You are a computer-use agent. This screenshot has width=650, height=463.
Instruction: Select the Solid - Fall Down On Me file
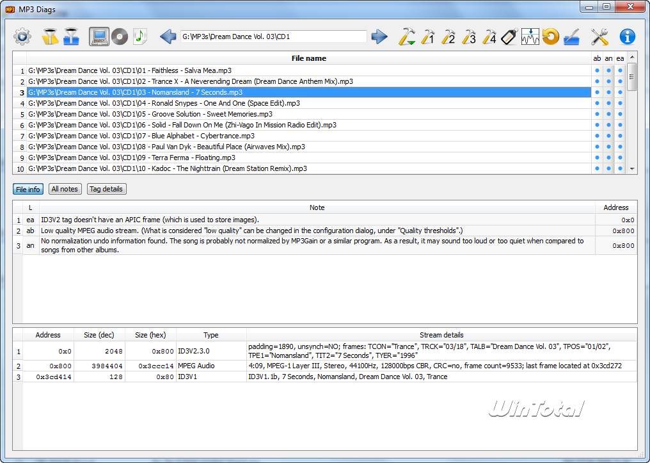click(x=309, y=125)
